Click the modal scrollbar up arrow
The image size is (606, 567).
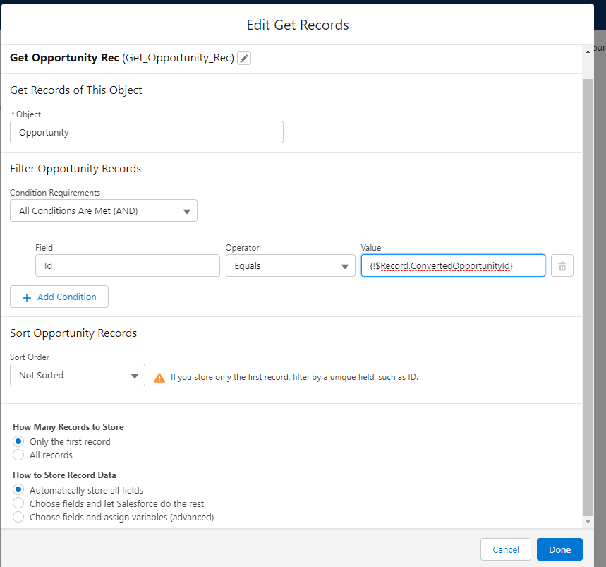[588, 51]
